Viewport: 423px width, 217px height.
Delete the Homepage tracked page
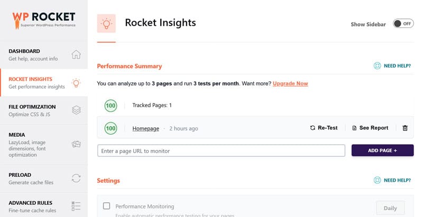click(405, 128)
